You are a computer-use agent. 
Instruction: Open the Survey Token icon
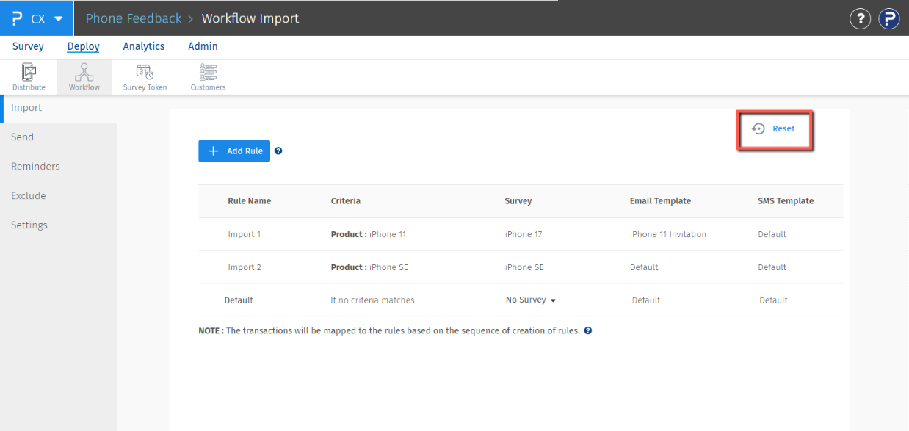click(145, 77)
